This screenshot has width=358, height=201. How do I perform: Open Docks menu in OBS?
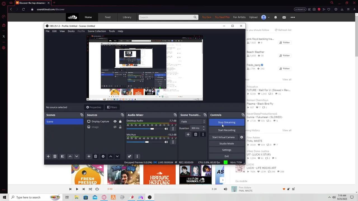pyautogui.click(x=71, y=31)
